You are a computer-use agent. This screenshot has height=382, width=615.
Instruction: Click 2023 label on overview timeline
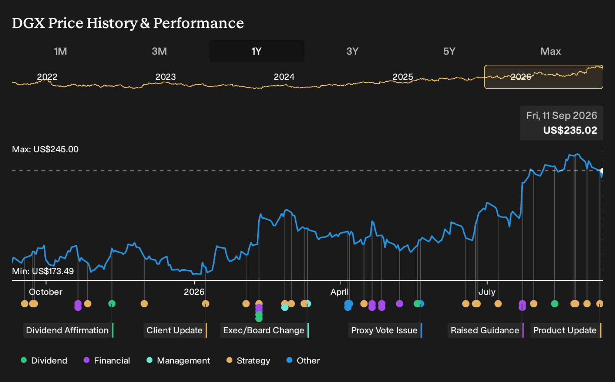tap(165, 77)
